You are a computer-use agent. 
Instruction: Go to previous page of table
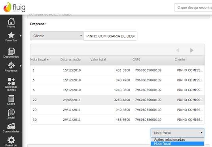coord(178,50)
